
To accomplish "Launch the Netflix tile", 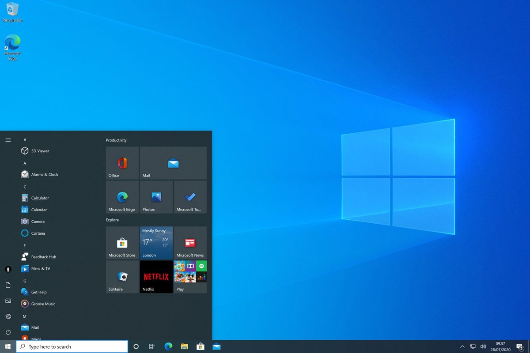I will coord(156,277).
